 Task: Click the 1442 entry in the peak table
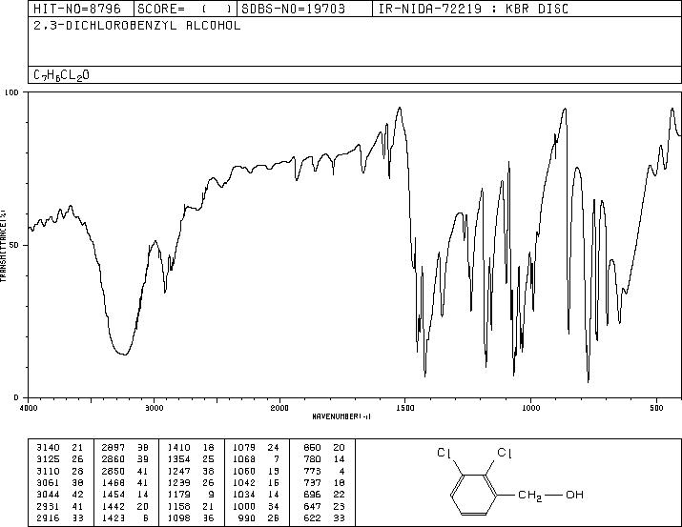click(114, 507)
